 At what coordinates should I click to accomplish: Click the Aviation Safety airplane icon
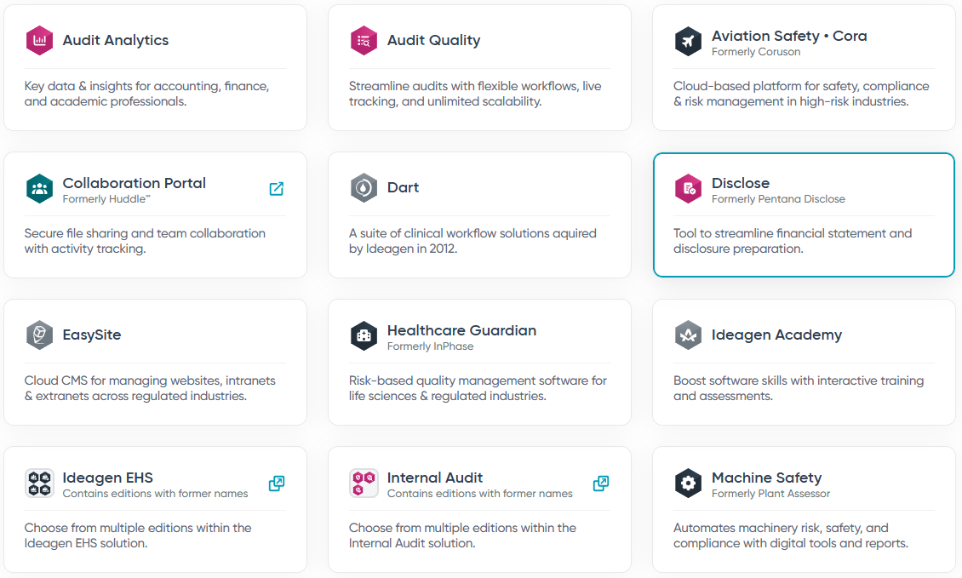pos(688,41)
